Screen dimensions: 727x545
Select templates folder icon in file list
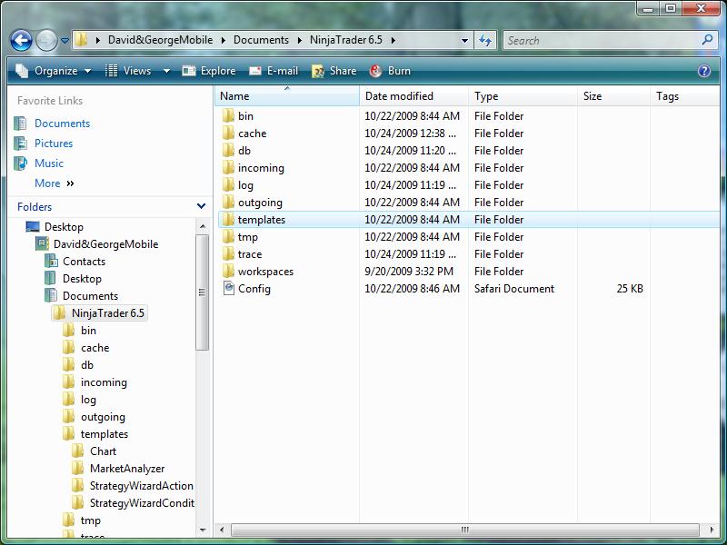(x=228, y=219)
